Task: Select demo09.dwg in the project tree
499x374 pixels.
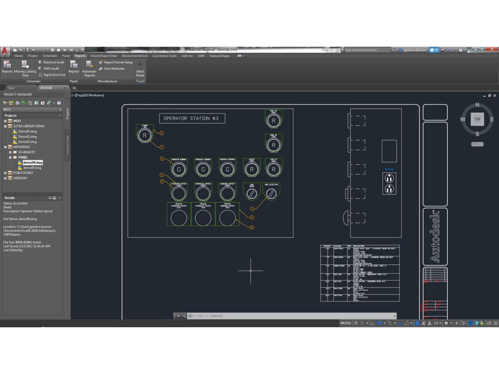Action: click(x=32, y=168)
